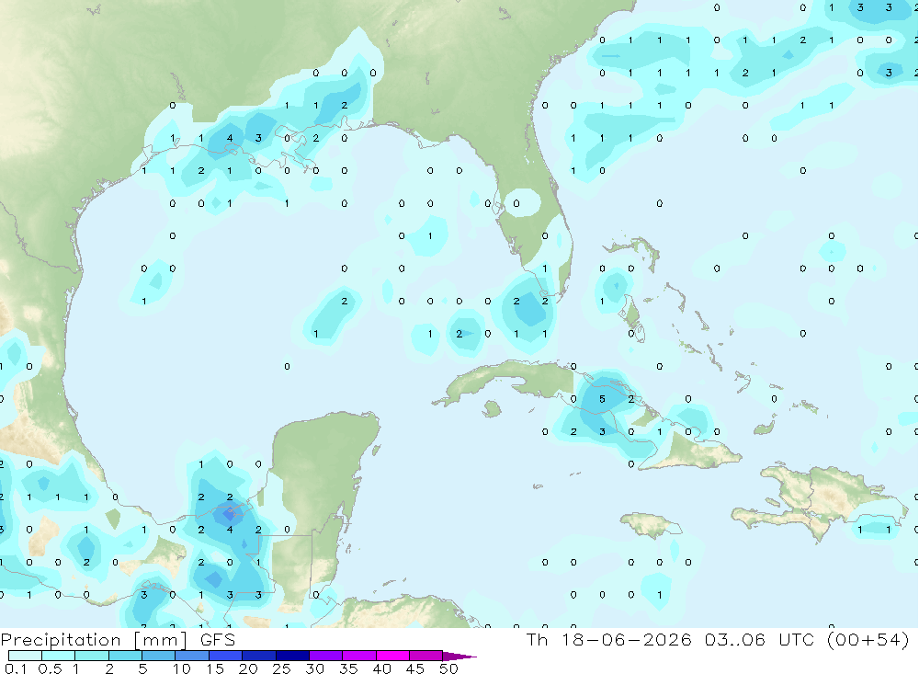The height and width of the screenshot is (674, 919).
Task: Click the date '18-06-2026' in the footer
Action: (626, 639)
